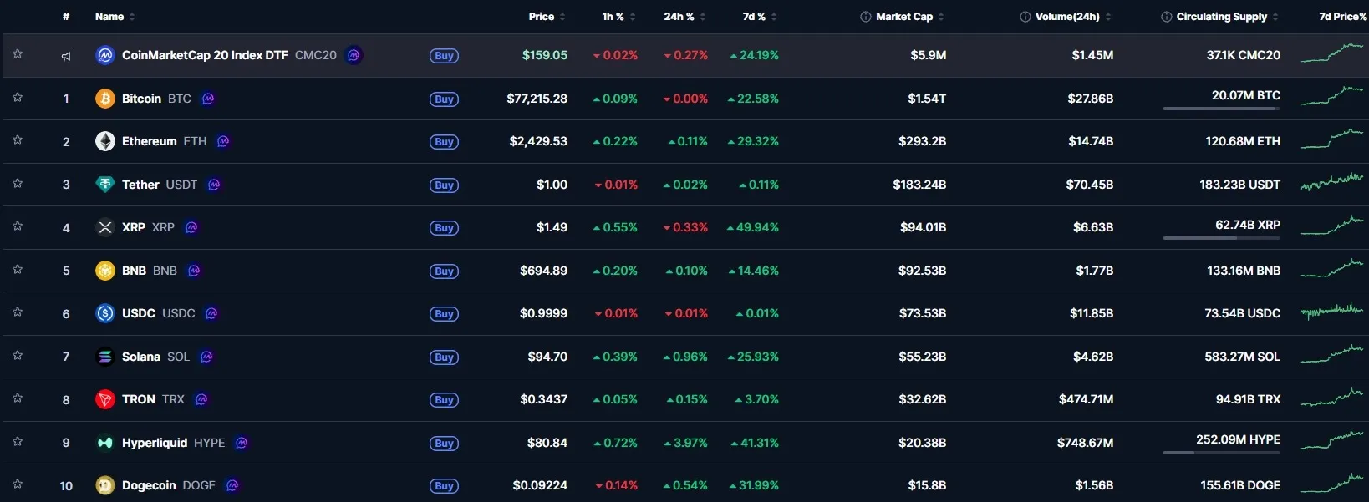Click the purple badge icon beside USDT

coord(214,185)
